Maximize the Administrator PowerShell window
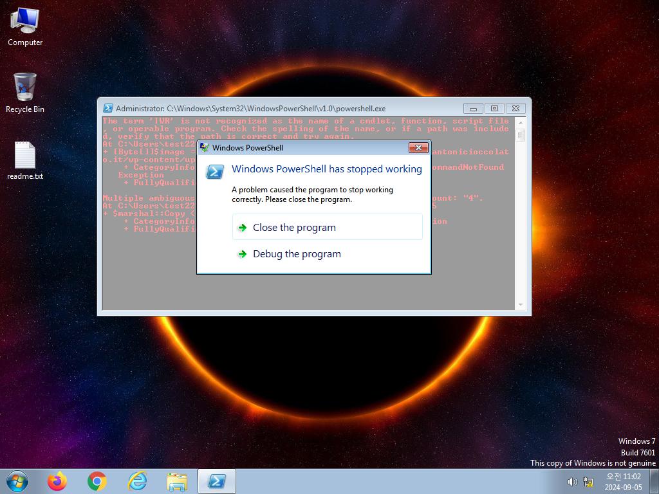Image resolution: width=659 pixels, height=494 pixels. point(494,108)
